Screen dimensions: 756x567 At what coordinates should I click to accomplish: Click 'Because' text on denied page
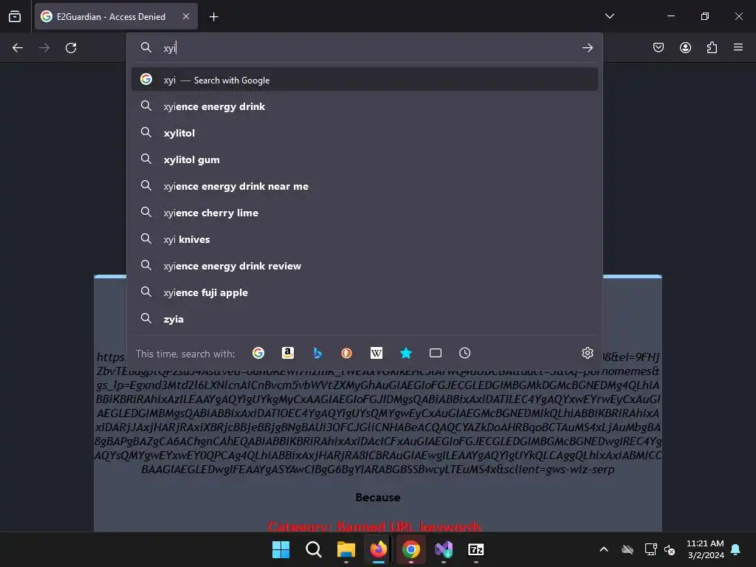378,497
